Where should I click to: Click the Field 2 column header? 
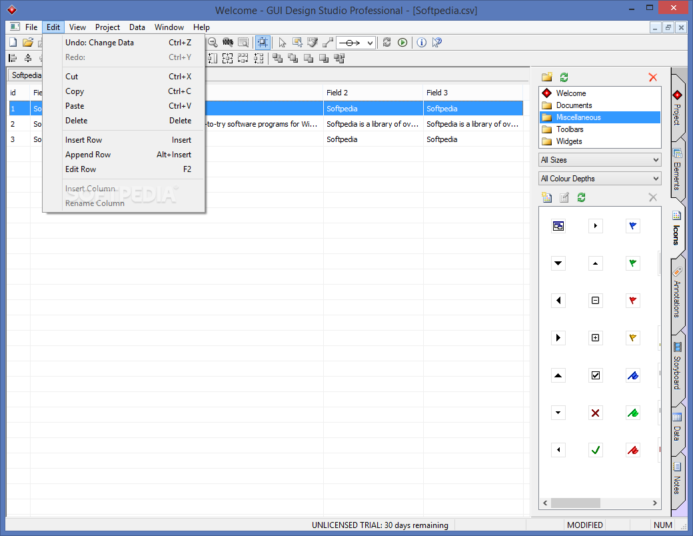pos(373,93)
